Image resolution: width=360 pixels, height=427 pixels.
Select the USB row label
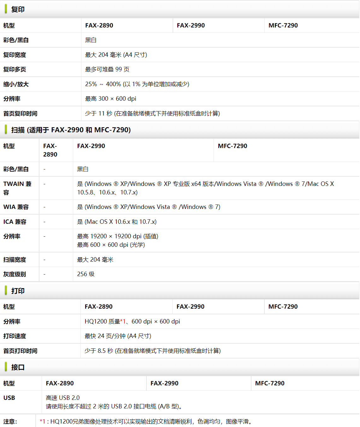click(9, 398)
